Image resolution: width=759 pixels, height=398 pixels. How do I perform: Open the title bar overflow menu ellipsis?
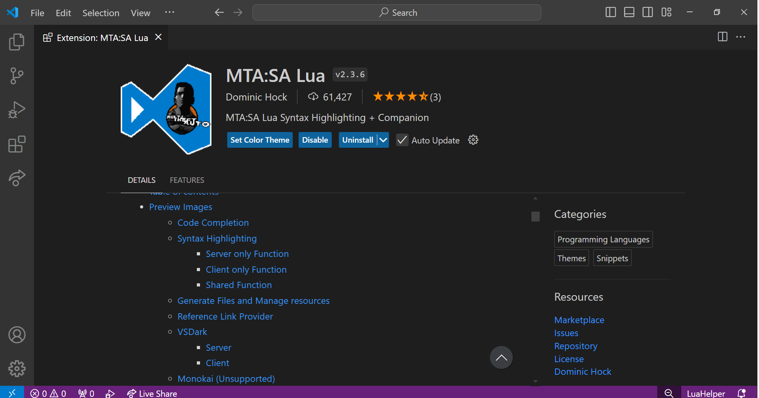(170, 13)
